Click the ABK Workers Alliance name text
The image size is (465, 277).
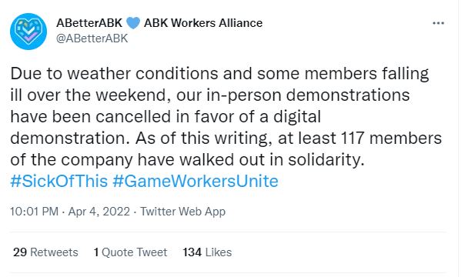[203, 23]
